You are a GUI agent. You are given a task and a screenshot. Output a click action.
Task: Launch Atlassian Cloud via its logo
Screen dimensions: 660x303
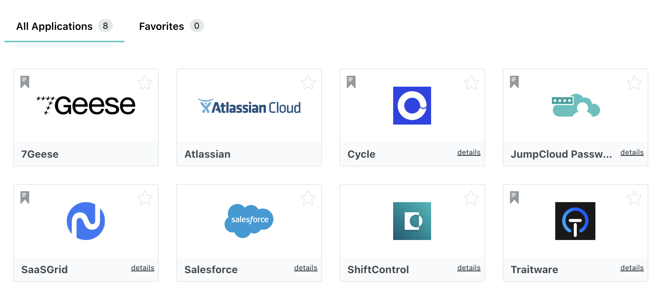click(249, 106)
